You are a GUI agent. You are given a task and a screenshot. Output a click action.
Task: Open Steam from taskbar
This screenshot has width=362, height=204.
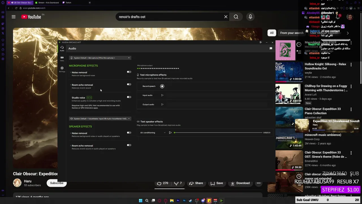tap(190, 201)
